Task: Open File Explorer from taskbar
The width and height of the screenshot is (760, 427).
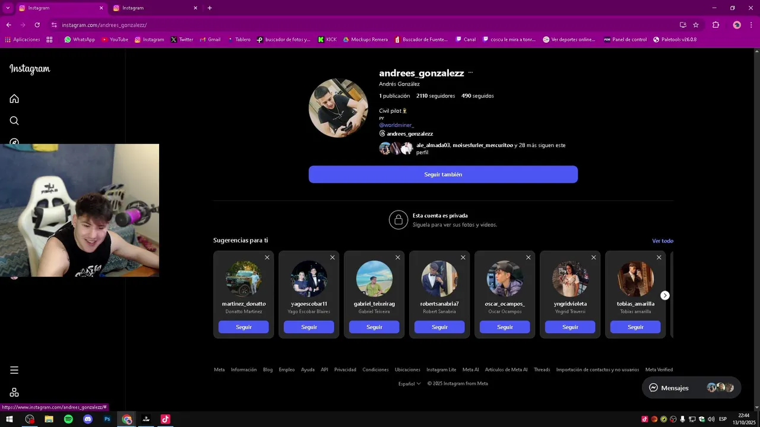Action: [x=49, y=419]
